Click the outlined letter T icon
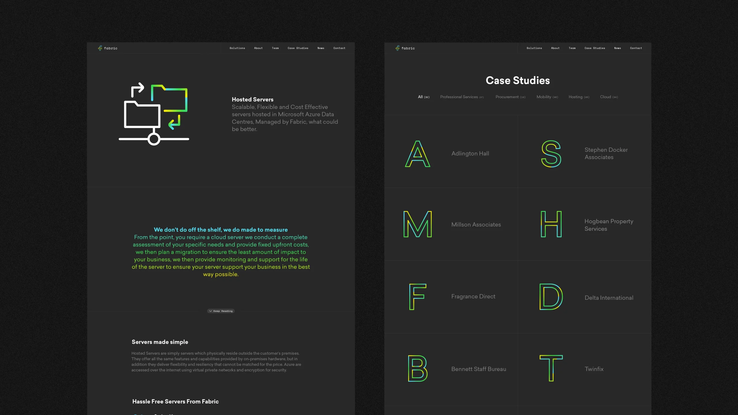 pos(551,368)
